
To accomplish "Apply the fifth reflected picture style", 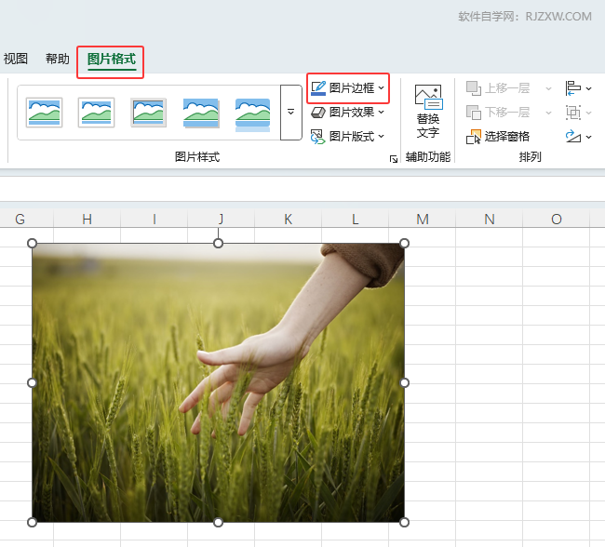I will tap(253, 114).
